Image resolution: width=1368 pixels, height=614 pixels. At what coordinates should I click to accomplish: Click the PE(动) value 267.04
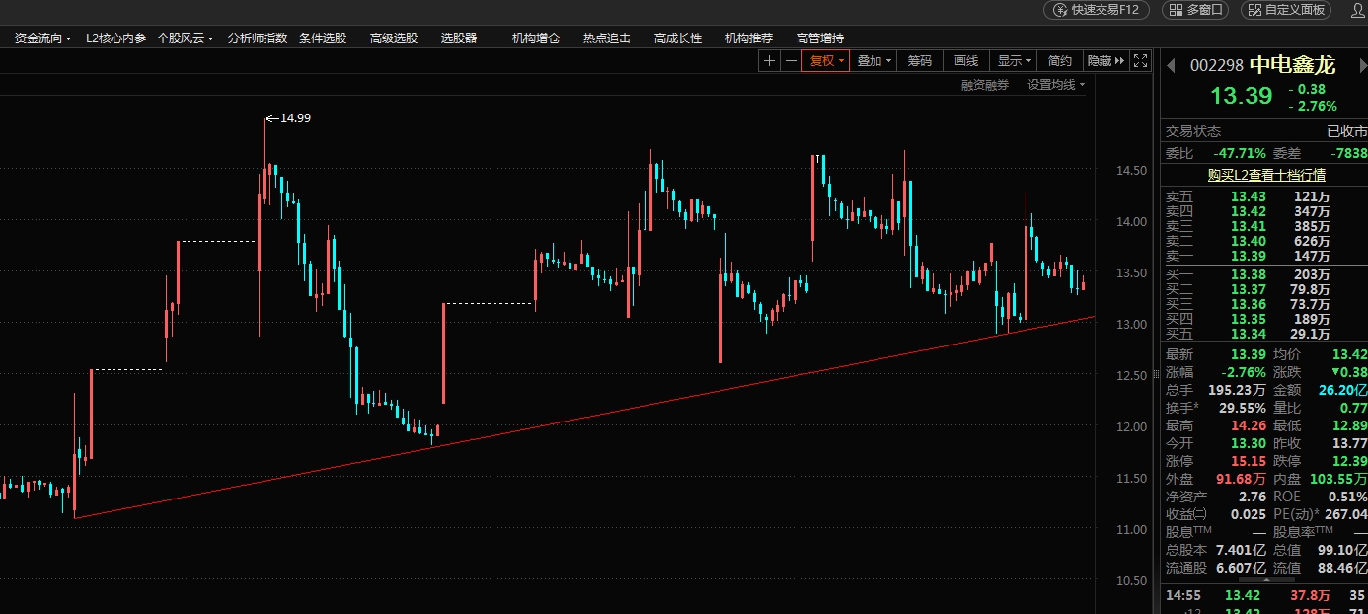tap(1346, 514)
